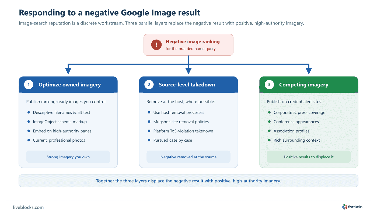
Task: Click 'Positive results to displace it' box
Action: [x=309, y=157]
